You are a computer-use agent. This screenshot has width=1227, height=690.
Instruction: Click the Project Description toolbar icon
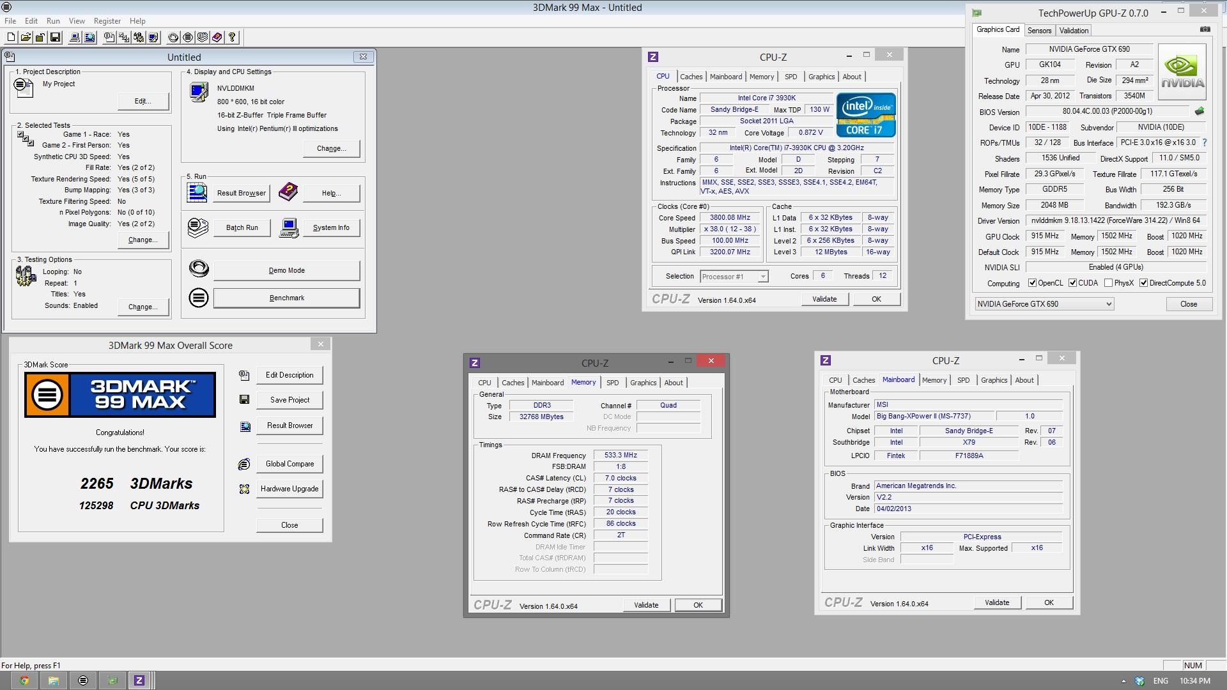109,37
